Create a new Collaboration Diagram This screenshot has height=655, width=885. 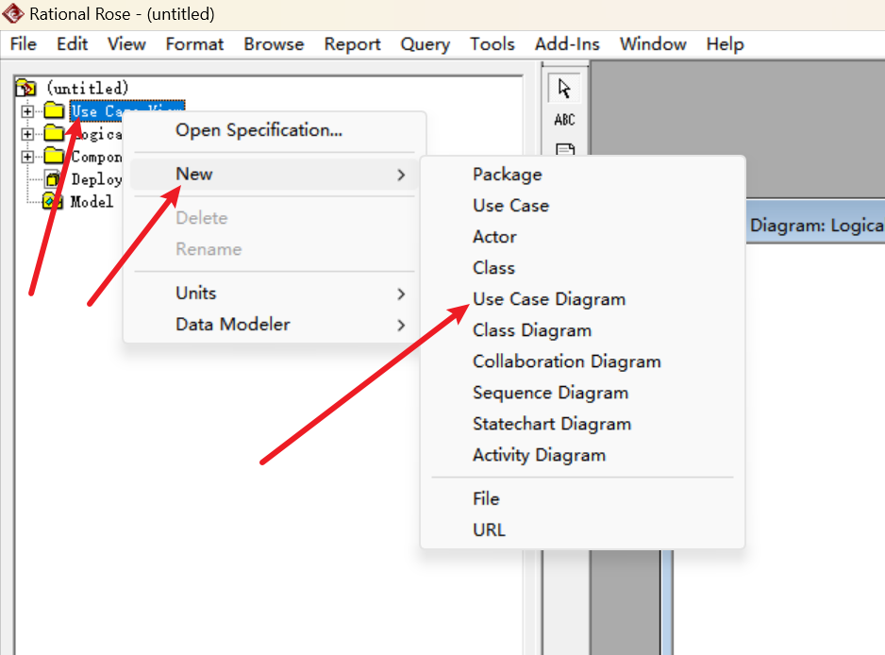point(582,361)
